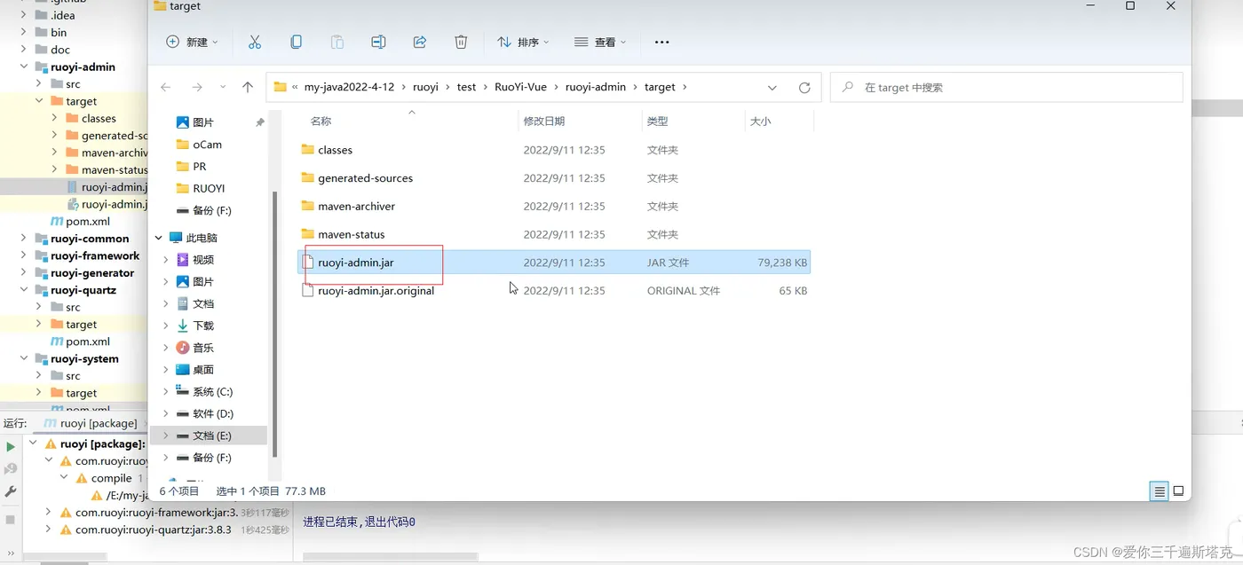Expand com.ruoyi:ruoyi-framework build node
This screenshot has width=1243, height=565.
point(48,513)
